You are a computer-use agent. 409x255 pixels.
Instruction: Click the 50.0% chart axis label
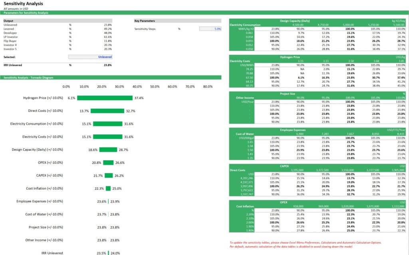[155, 87]
